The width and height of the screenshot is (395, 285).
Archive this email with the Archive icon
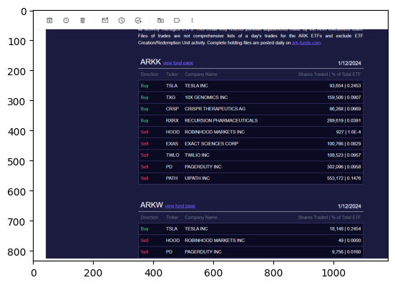49,21
